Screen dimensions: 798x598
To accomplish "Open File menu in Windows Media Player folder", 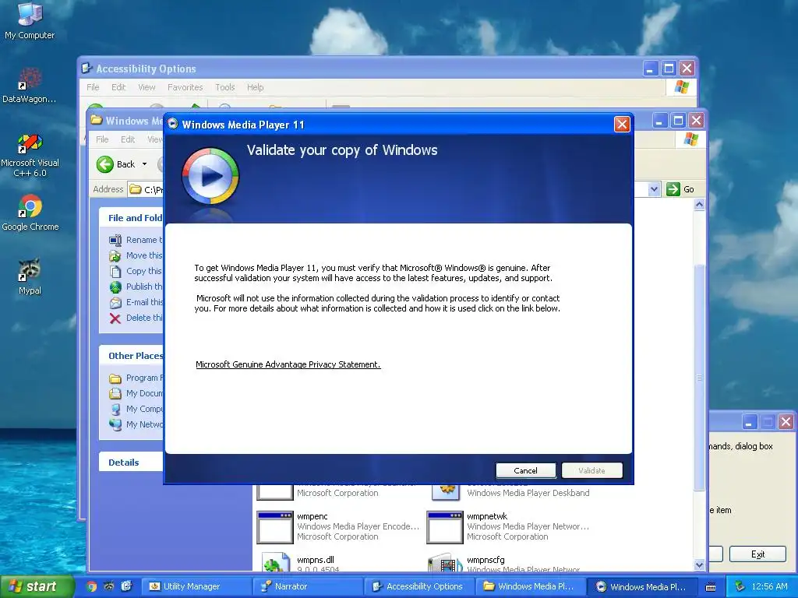I will tap(102, 139).
